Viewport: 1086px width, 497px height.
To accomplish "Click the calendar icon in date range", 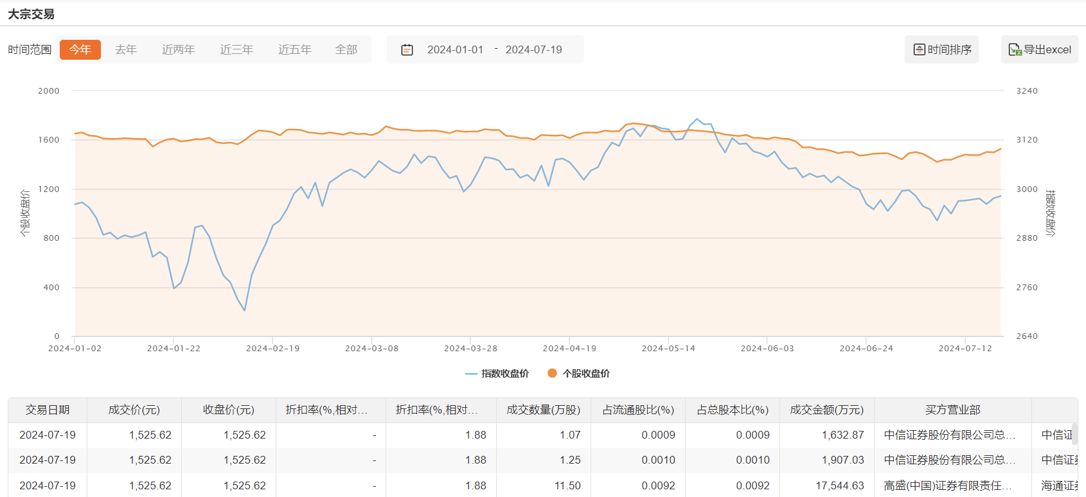I will click(407, 49).
